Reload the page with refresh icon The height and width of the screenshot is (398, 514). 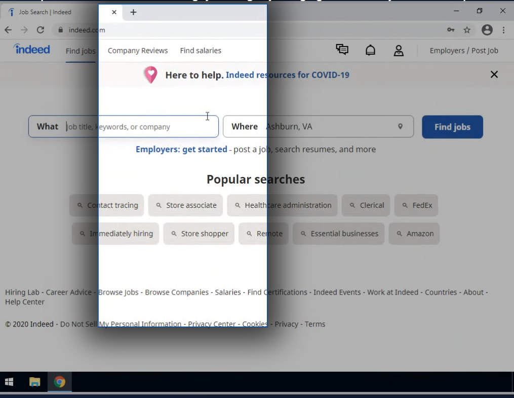tap(41, 30)
